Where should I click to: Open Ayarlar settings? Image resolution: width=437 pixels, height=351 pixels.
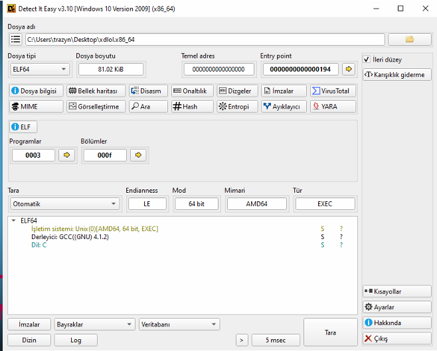[x=396, y=307]
